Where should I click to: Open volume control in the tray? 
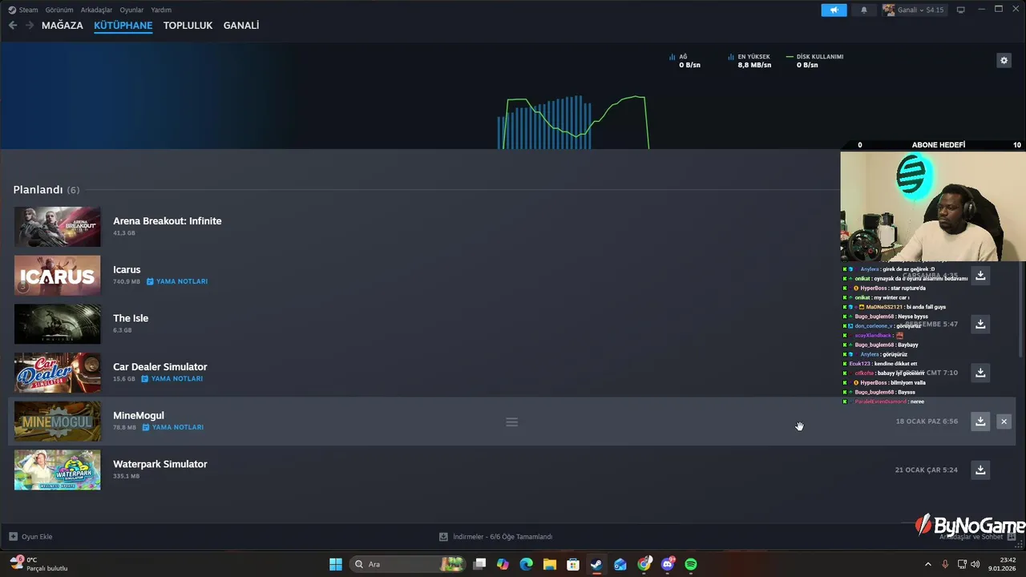[x=975, y=564]
